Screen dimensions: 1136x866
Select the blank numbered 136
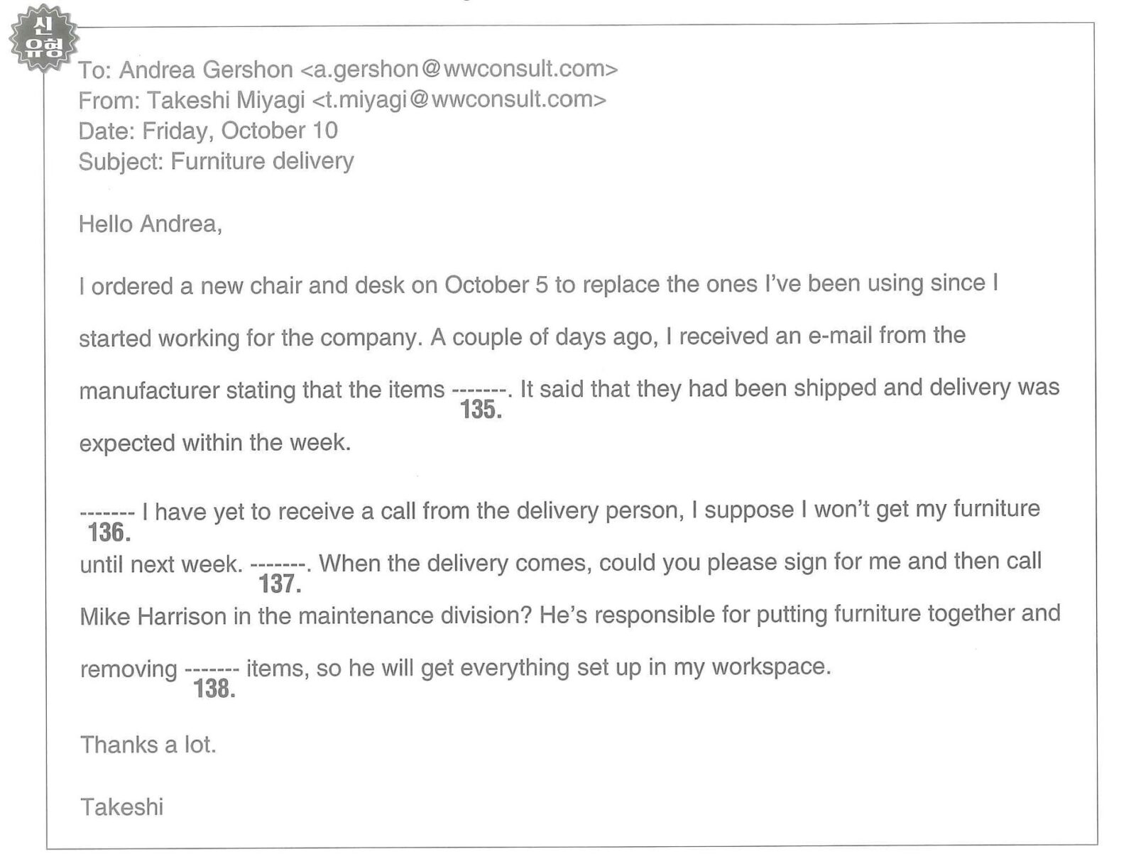click(107, 513)
